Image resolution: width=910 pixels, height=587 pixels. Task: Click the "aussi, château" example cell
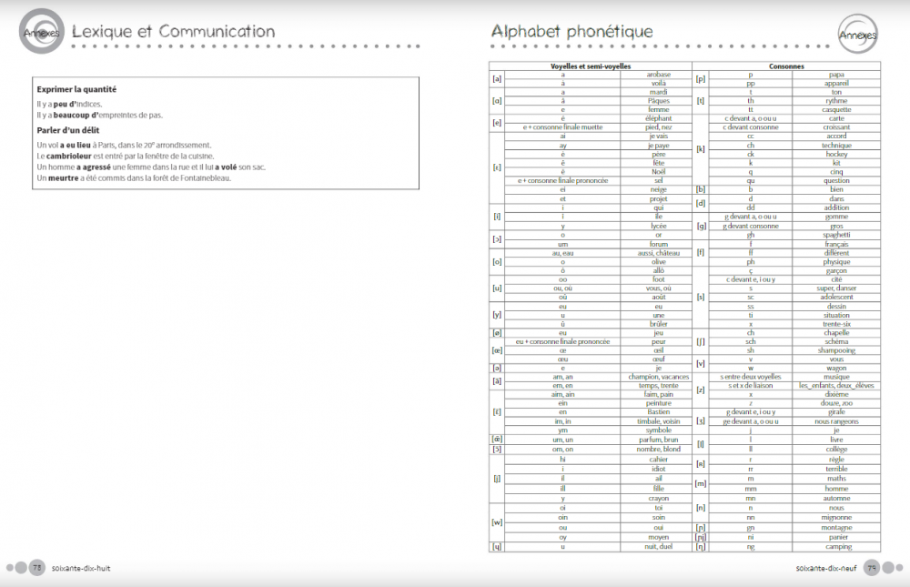(x=658, y=253)
